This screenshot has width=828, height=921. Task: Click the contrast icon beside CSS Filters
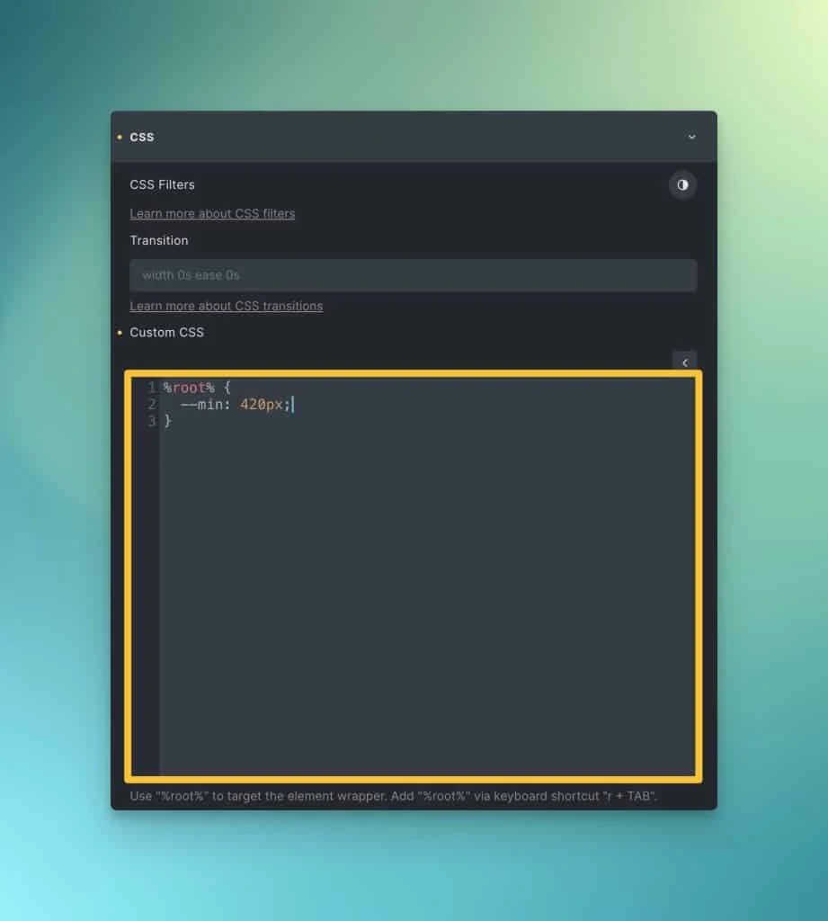pos(682,184)
